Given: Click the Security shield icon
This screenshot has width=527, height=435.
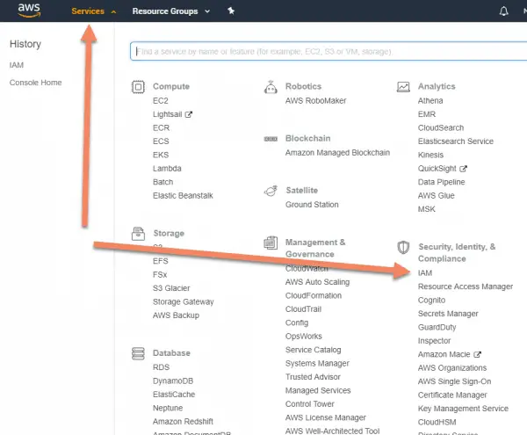Looking at the screenshot, I should 403,248.
